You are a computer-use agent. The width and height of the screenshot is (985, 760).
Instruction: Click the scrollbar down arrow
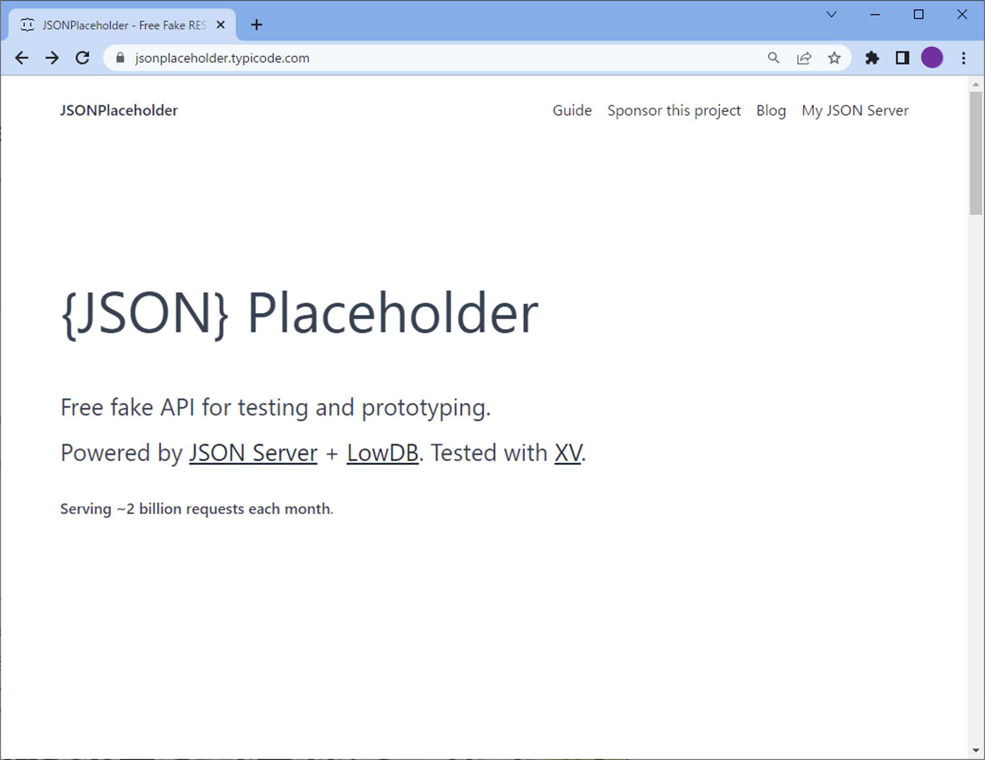pyautogui.click(x=976, y=750)
